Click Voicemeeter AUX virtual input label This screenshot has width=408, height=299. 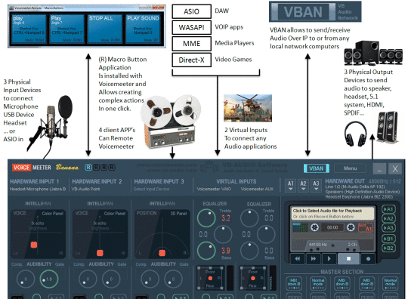[x=257, y=189]
